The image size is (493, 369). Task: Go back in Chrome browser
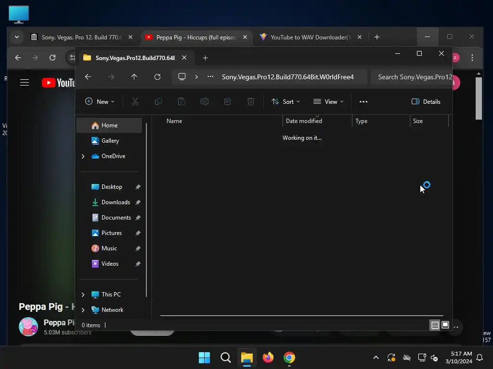tap(18, 58)
